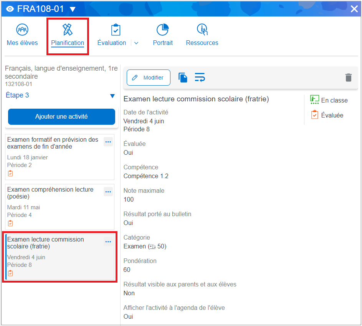Expand the Évaluation tab chevron menu

pos(136,43)
